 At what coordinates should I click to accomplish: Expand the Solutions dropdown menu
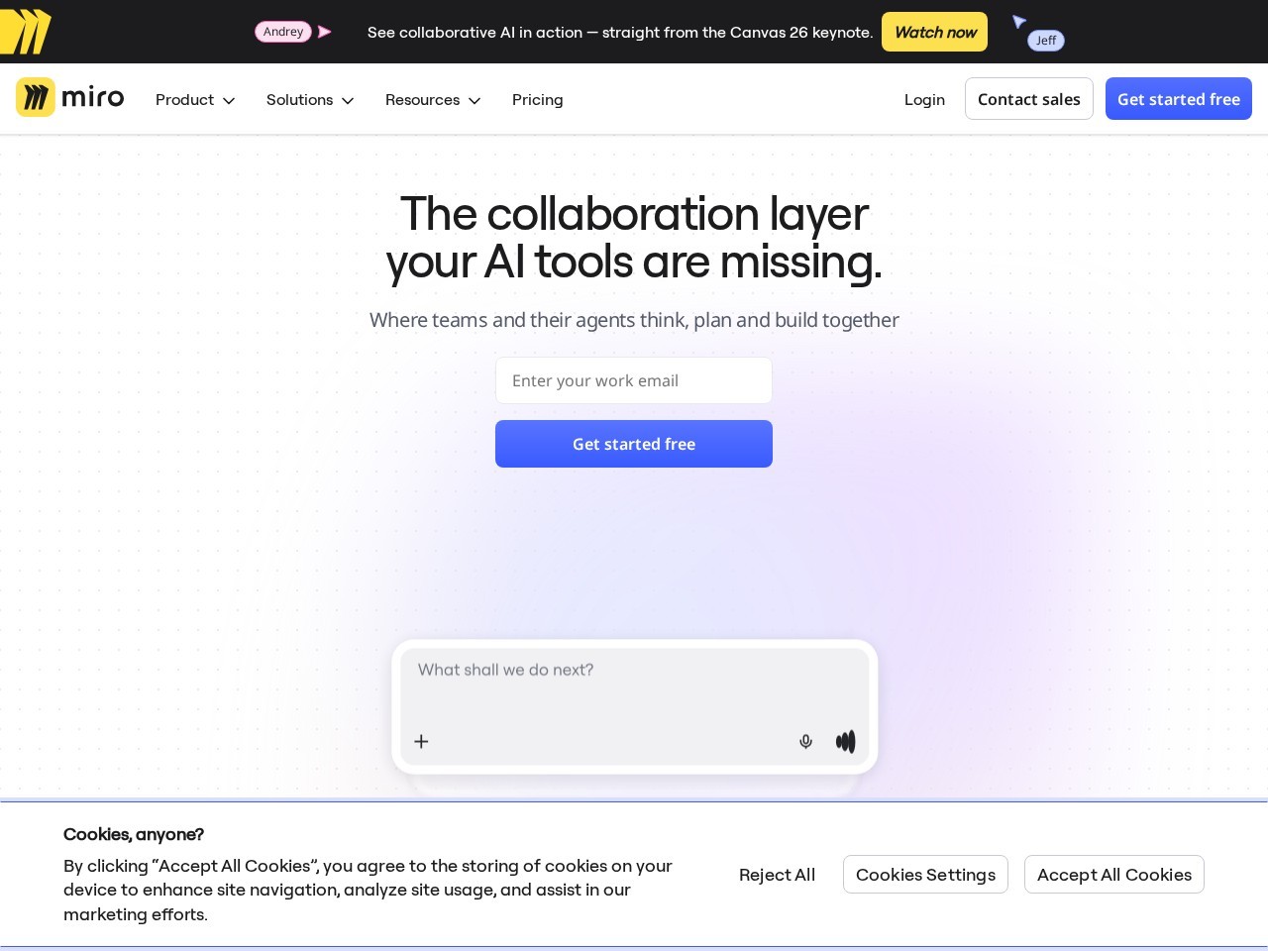(x=310, y=100)
